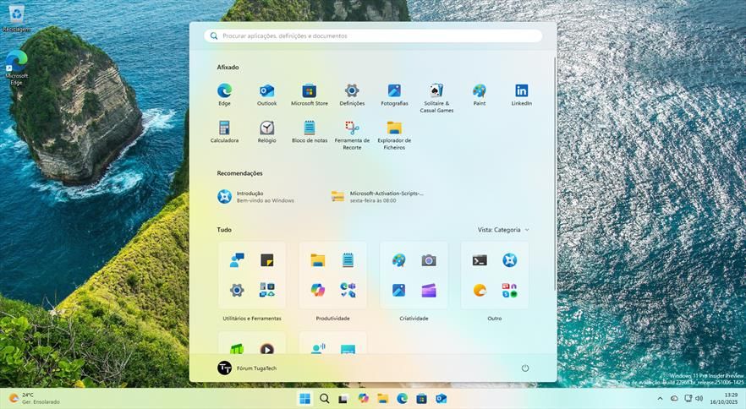Launch the Terminal icon in the Outro group
The width and height of the screenshot is (746, 409).
(x=480, y=260)
